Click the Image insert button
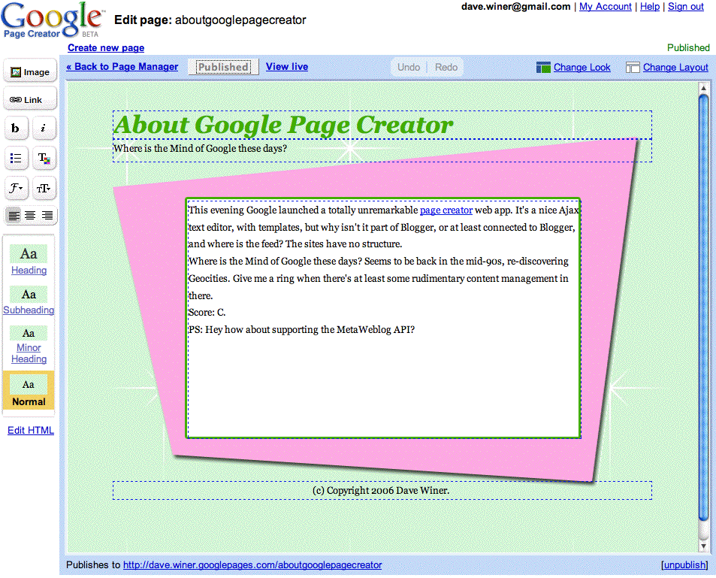The height and width of the screenshot is (578, 716). point(30,71)
